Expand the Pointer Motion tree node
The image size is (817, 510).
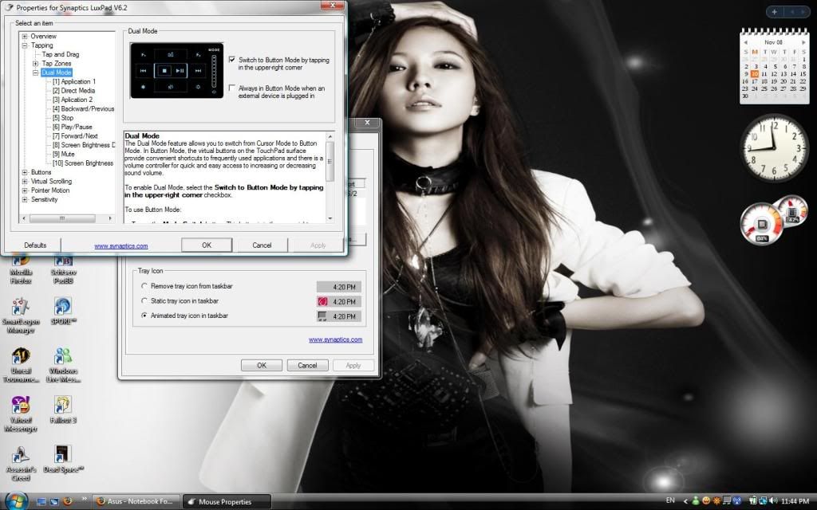[25, 190]
